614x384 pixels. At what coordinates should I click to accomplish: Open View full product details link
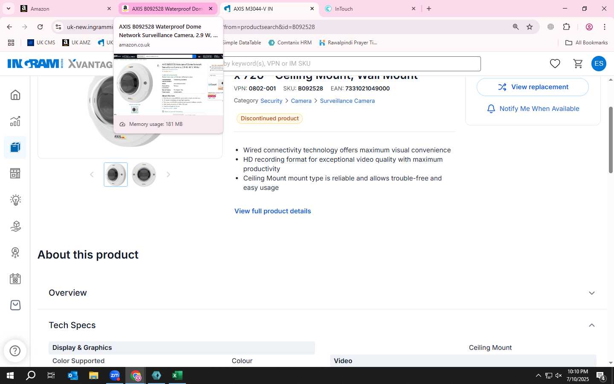click(x=272, y=211)
